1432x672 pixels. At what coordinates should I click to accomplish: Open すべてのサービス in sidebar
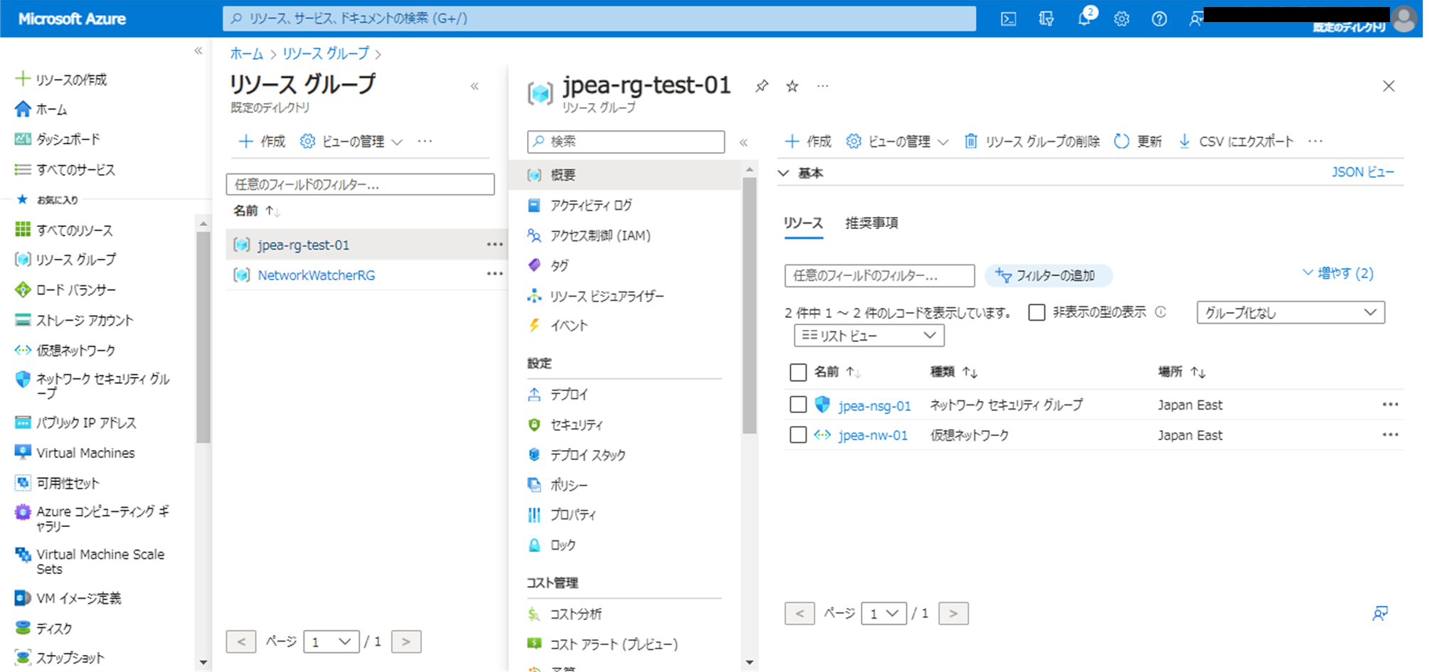pos(65,169)
